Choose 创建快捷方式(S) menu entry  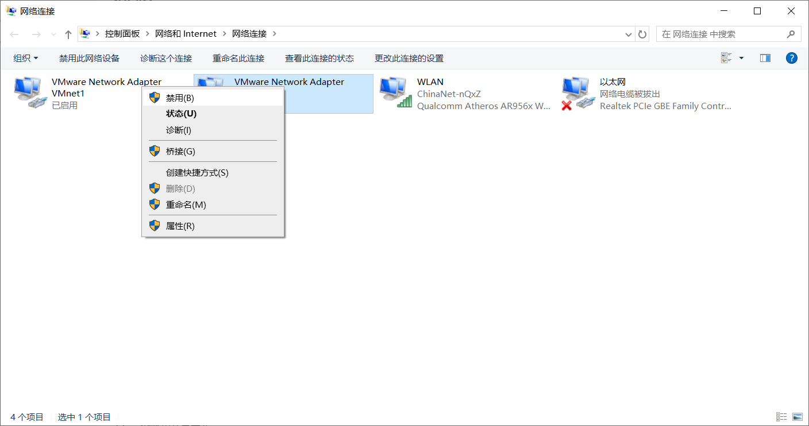point(213,173)
